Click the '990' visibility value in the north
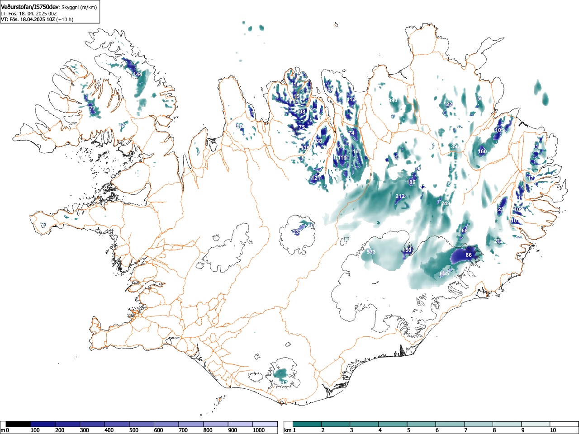The height and width of the screenshot is (434, 579). (393, 100)
